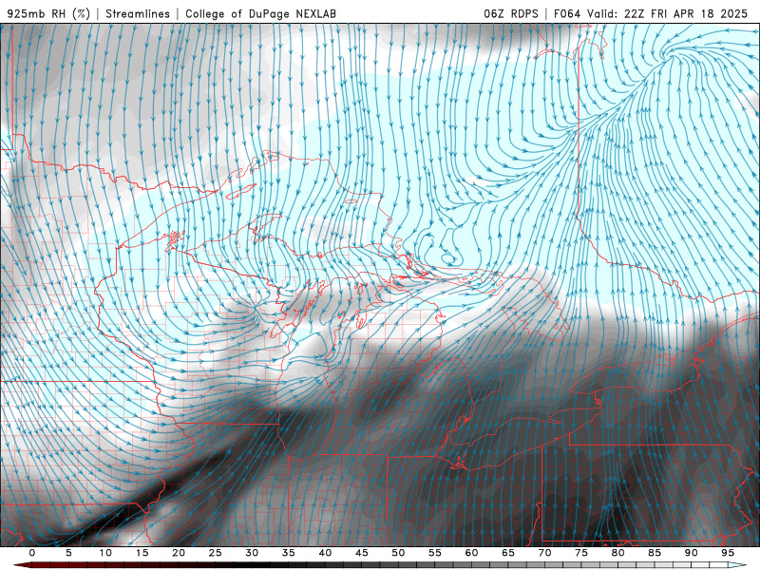Click the 5 label on the RH scale
Screen dimensions: 760x570
point(68,553)
